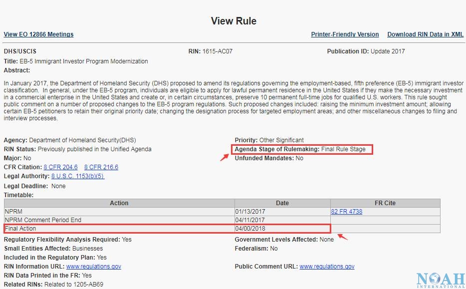The height and width of the screenshot is (289, 466).
Task: Click NPRM Comment Period End row
Action: click(222, 220)
